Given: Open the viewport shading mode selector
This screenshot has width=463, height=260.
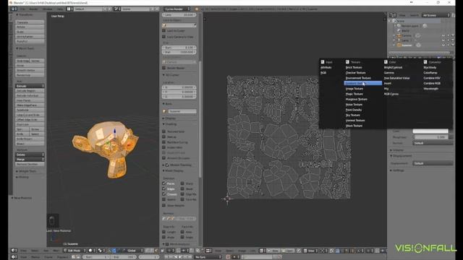Looking at the screenshot, I should (x=92, y=251).
